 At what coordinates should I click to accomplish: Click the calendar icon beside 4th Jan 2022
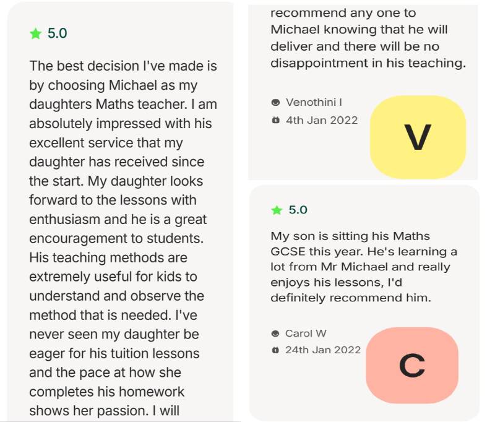tap(275, 120)
